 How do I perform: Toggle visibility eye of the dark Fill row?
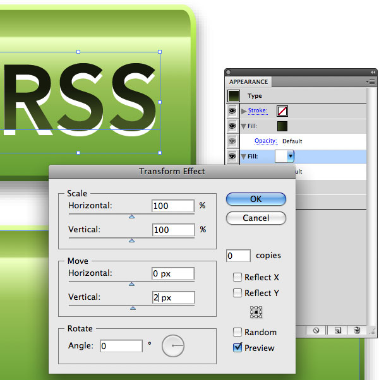click(232, 126)
